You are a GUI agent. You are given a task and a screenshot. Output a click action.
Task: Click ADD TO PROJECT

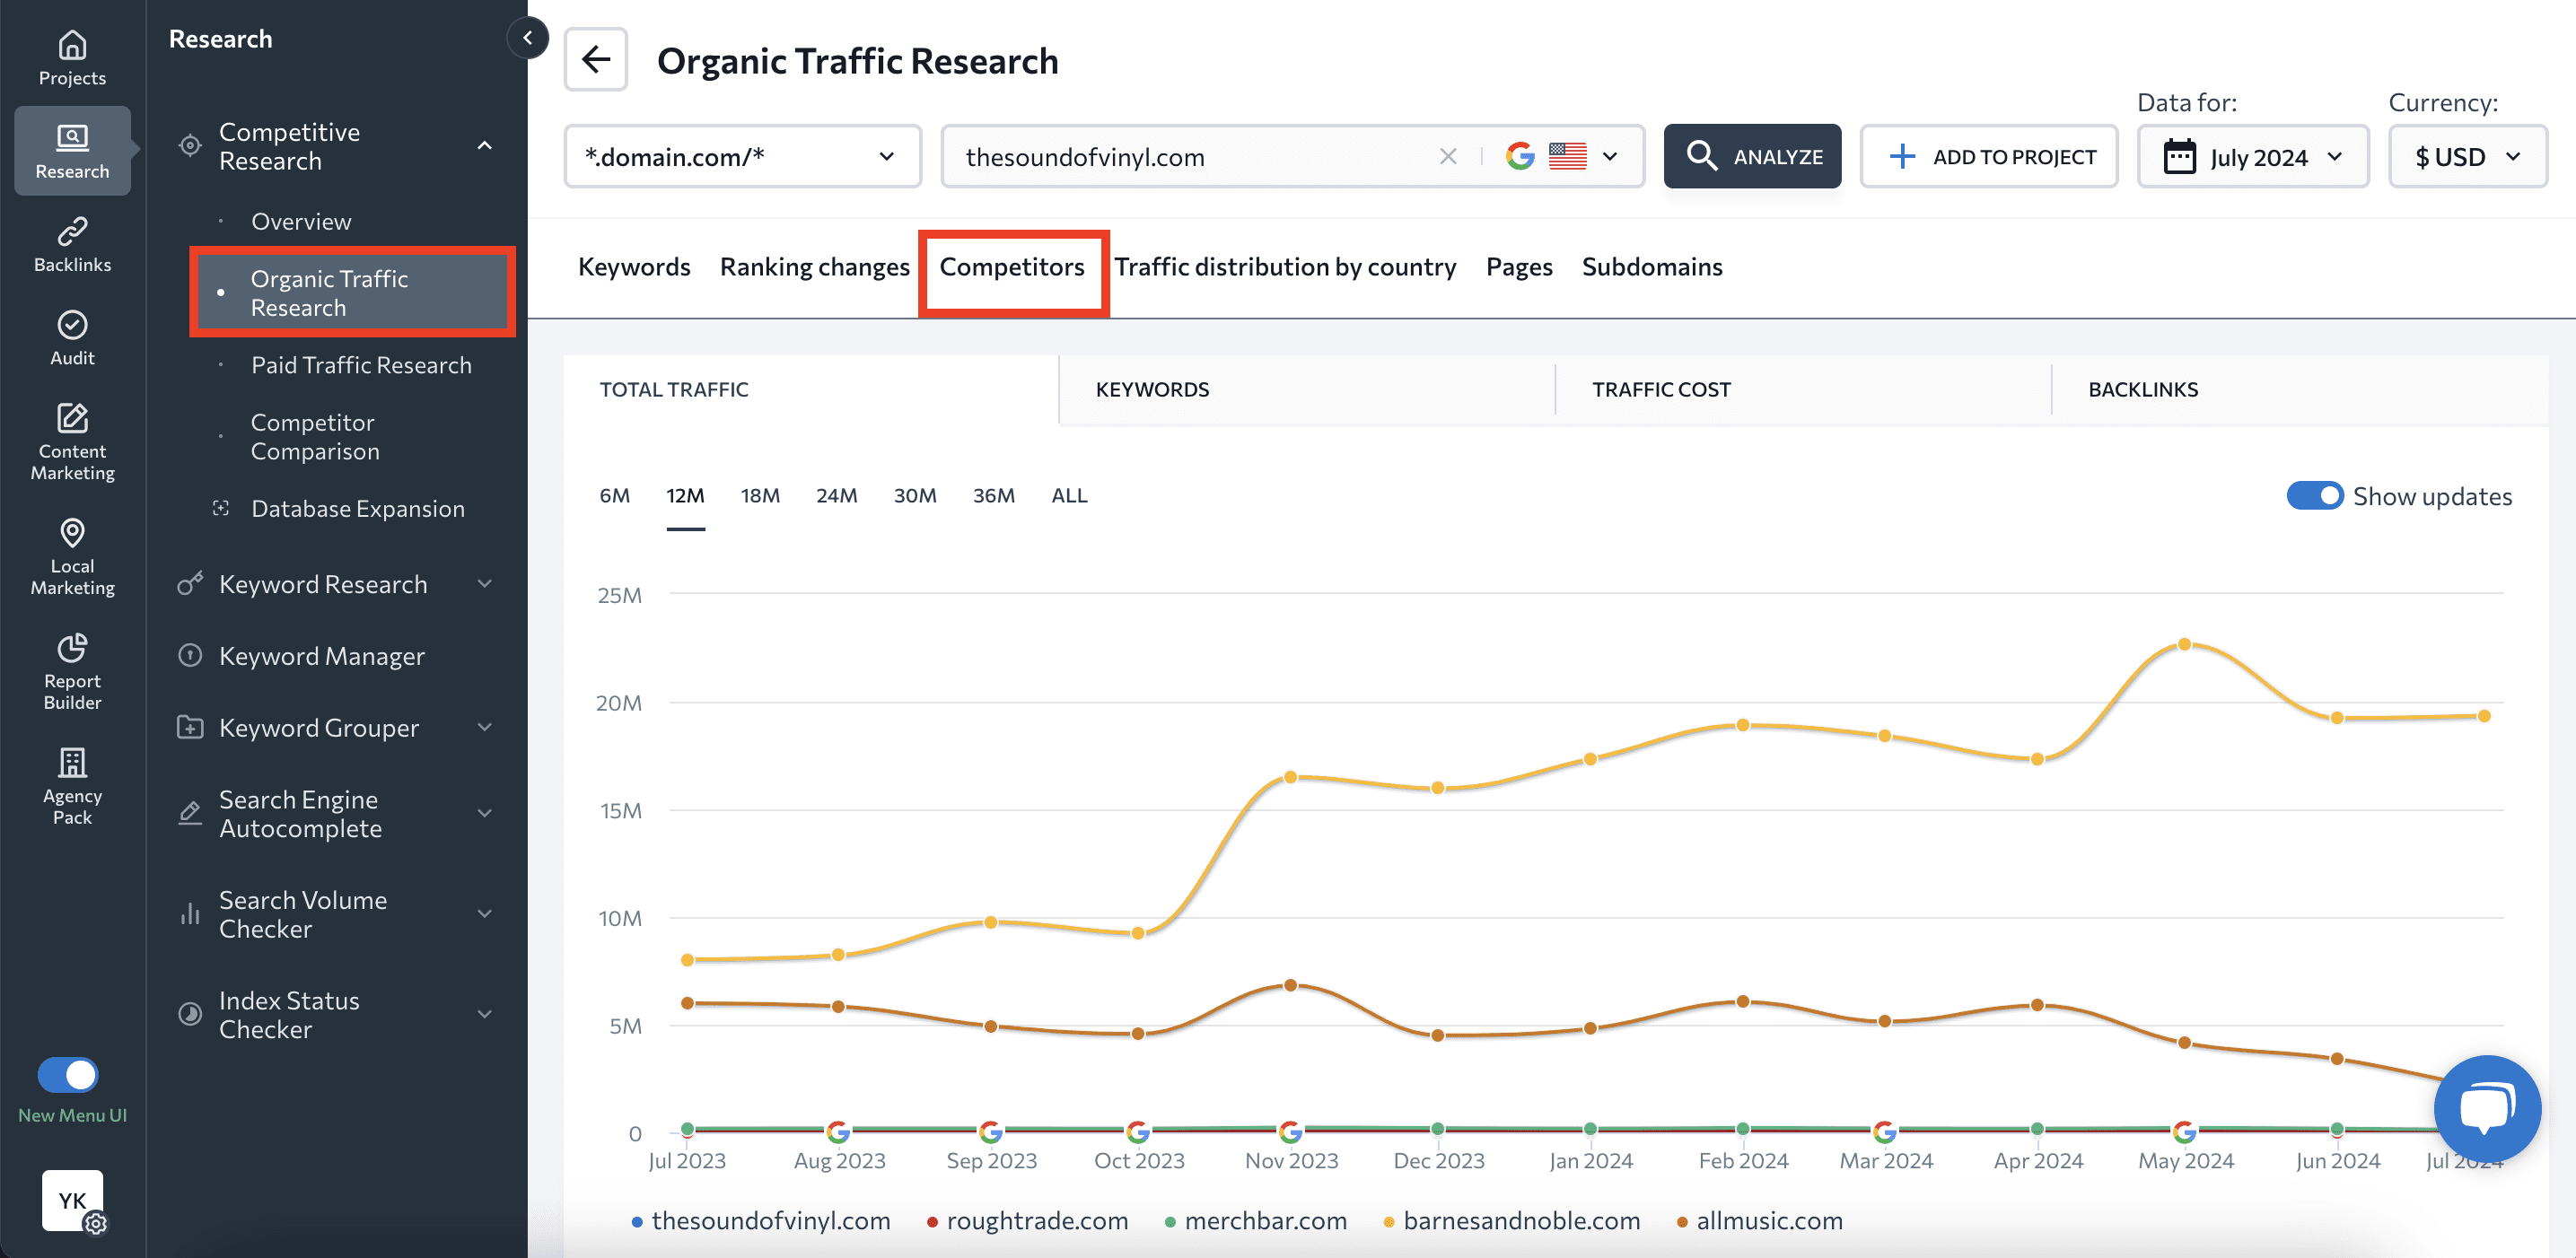pyautogui.click(x=1988, y=156)
